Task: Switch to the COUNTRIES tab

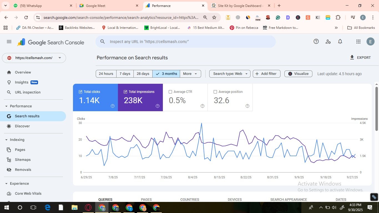Action: click(x=189, y=199)
